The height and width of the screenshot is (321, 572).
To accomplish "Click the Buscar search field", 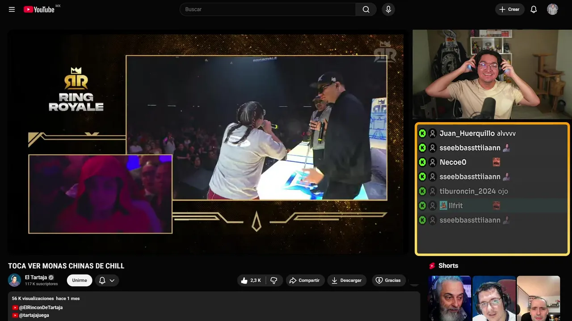I will [x=268, y=9].
